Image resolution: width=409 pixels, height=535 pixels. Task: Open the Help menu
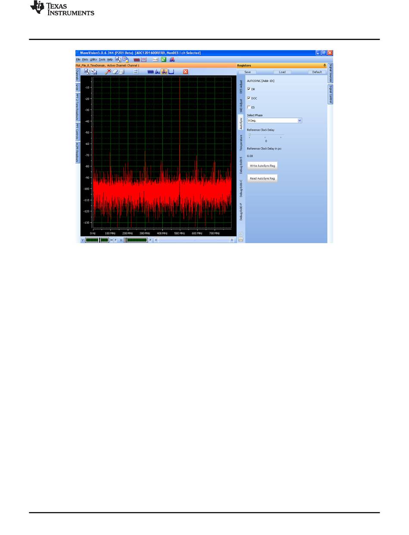point(110,59)
